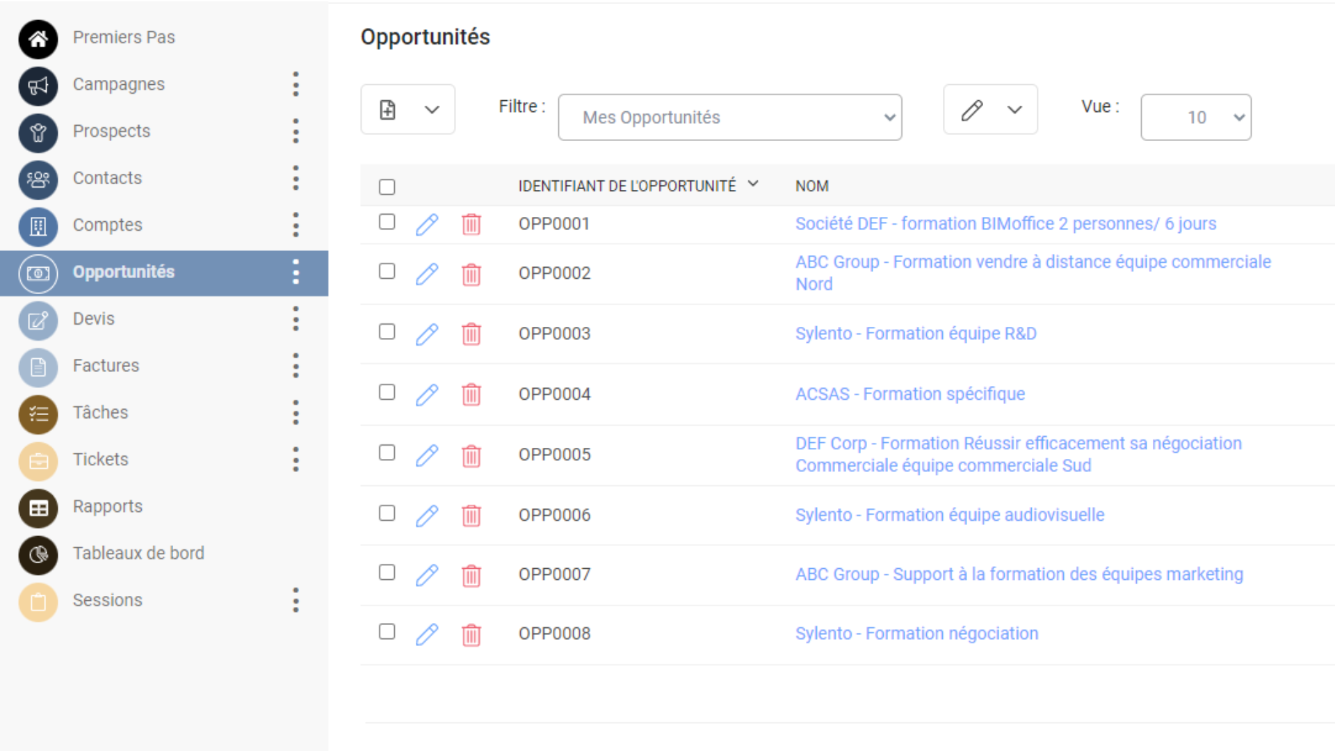
Task: Open the Mes Opportunités filter dropdown
Action: (729, 118)
